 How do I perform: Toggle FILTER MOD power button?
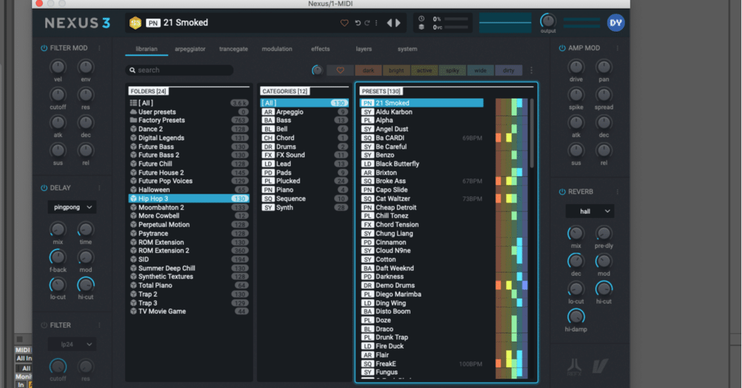(x=44, y=48)
